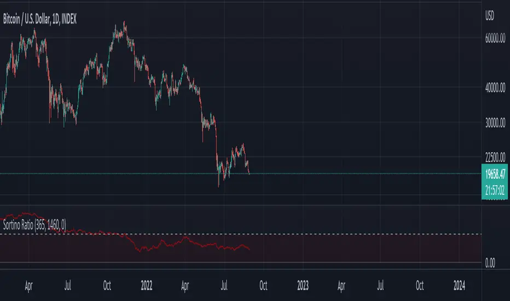The height and width of the screenshot is (301, 510).
Task: Click the Jul label between 2022 and 2023
Action: tap(225, 285)
